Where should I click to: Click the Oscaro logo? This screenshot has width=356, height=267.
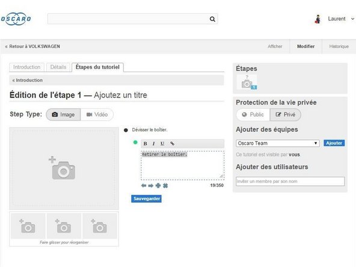pos(16,19)
